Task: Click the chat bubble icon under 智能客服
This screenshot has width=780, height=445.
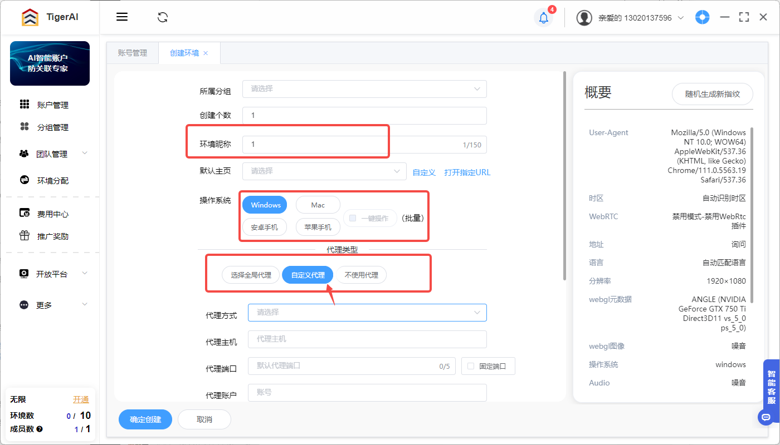Action: 766,417
